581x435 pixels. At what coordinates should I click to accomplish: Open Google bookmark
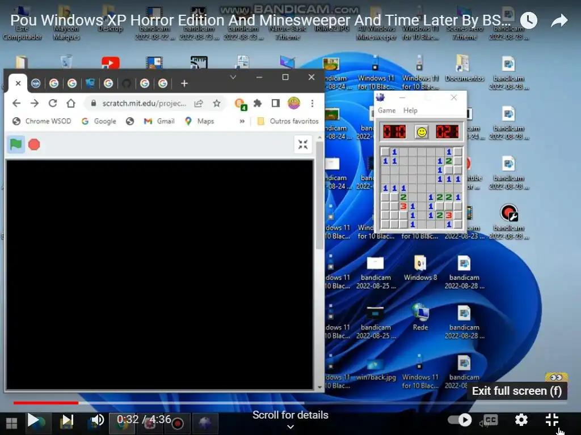click(x=99, y=121)
